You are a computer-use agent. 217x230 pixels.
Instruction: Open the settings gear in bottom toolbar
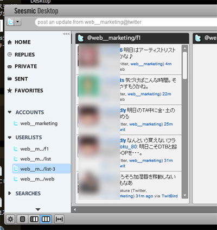pos(10,219)
